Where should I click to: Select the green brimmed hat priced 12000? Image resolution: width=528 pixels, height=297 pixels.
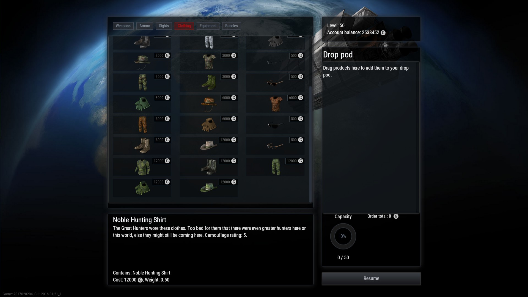(x=208, y=188)
